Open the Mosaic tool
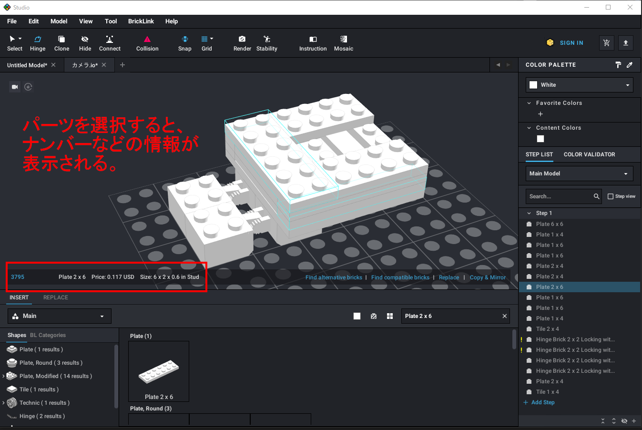Image resolution: width=642 pixels, height=430 pixels. (x=344, y=43)
